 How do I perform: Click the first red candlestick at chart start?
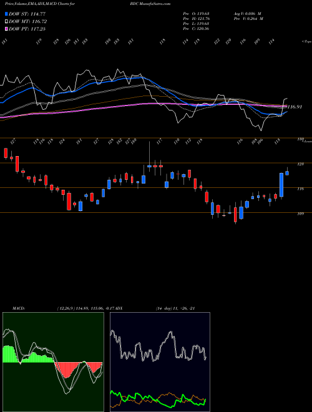tap(6, 153)
